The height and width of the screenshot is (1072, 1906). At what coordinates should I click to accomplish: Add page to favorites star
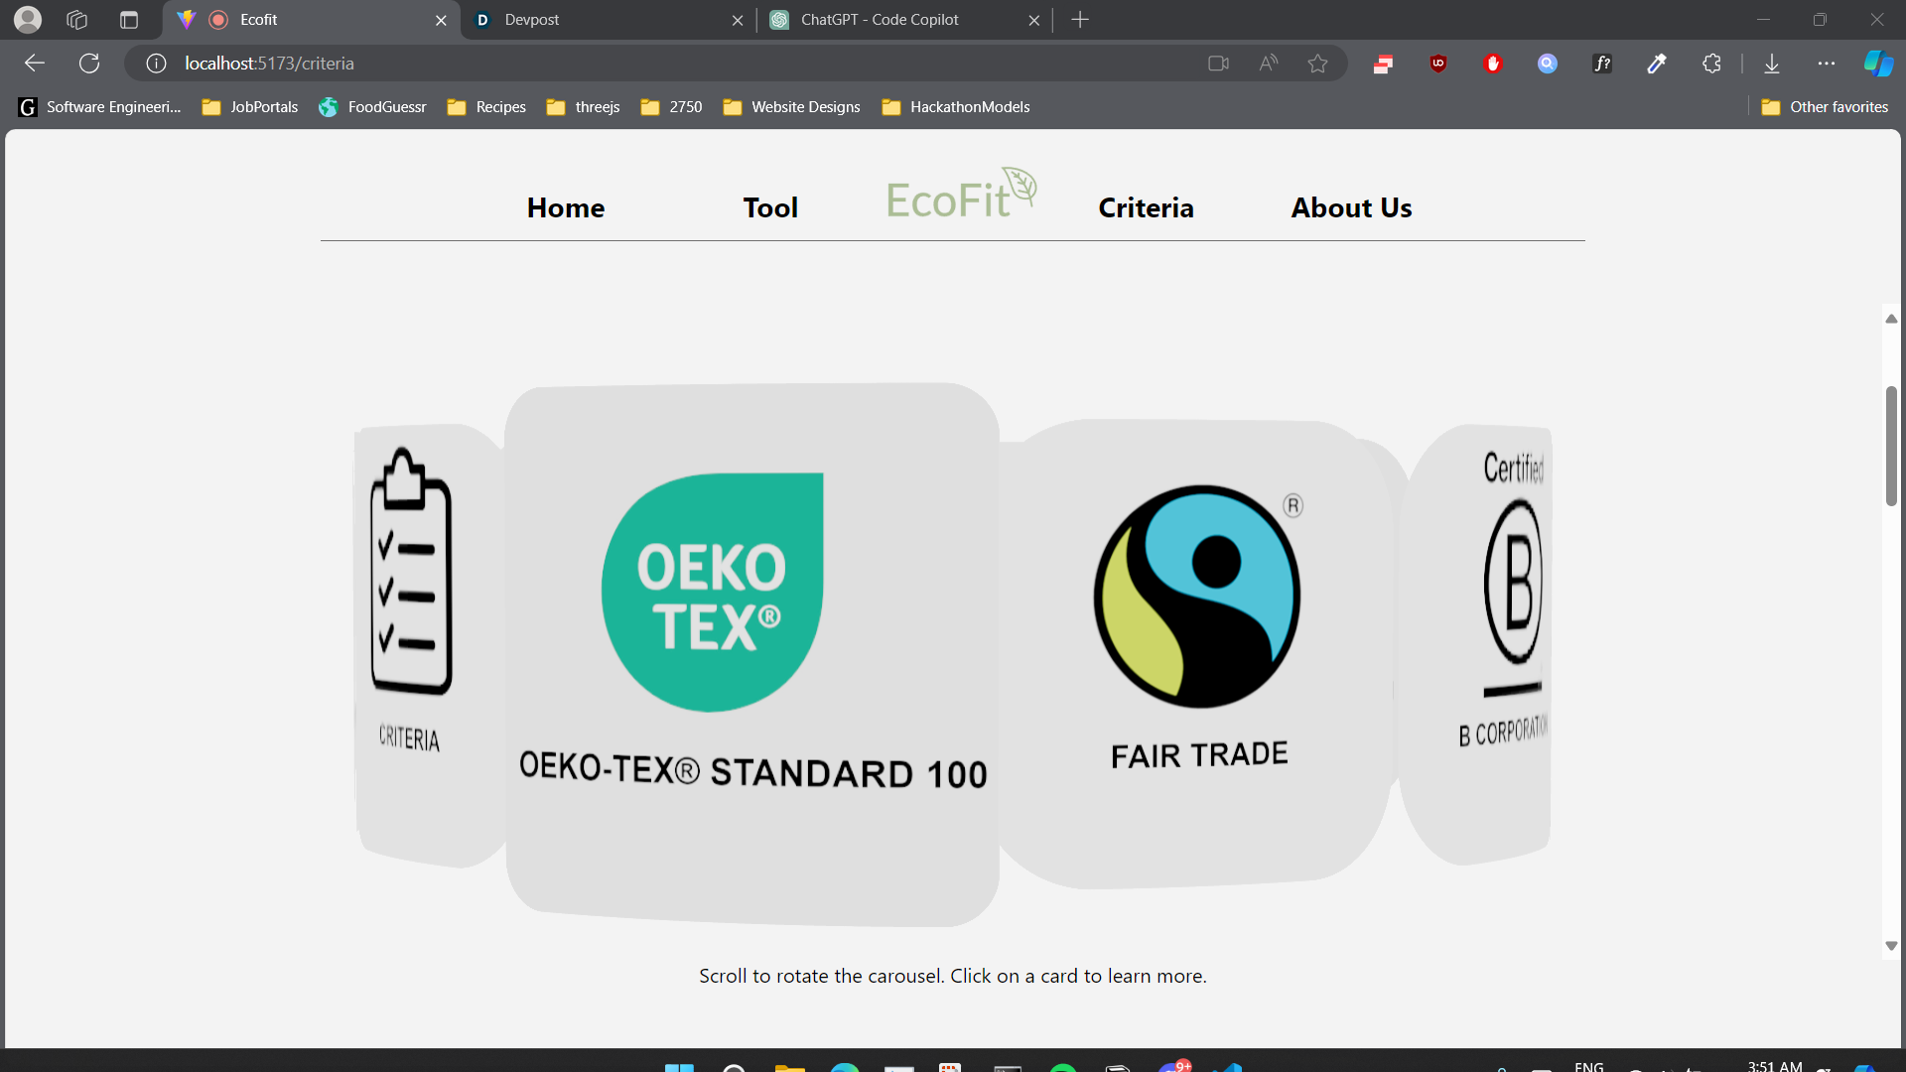pyautogui.click(x=1317, y=64)
